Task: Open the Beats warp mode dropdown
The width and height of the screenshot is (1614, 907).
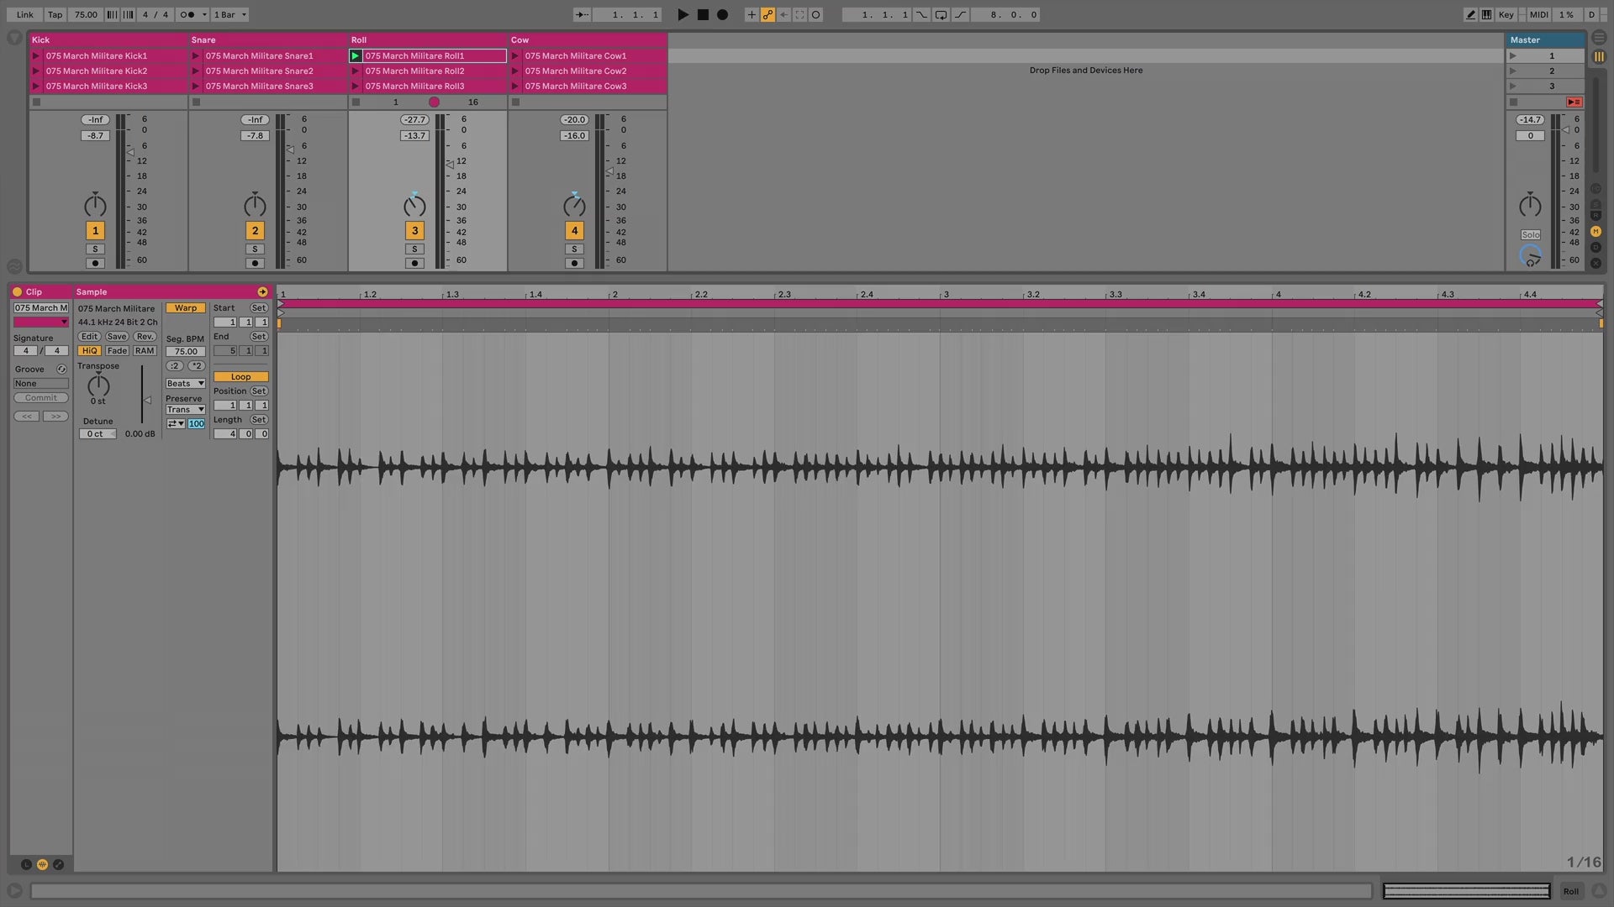Action: pyautogui.click(x=186, y=383)
